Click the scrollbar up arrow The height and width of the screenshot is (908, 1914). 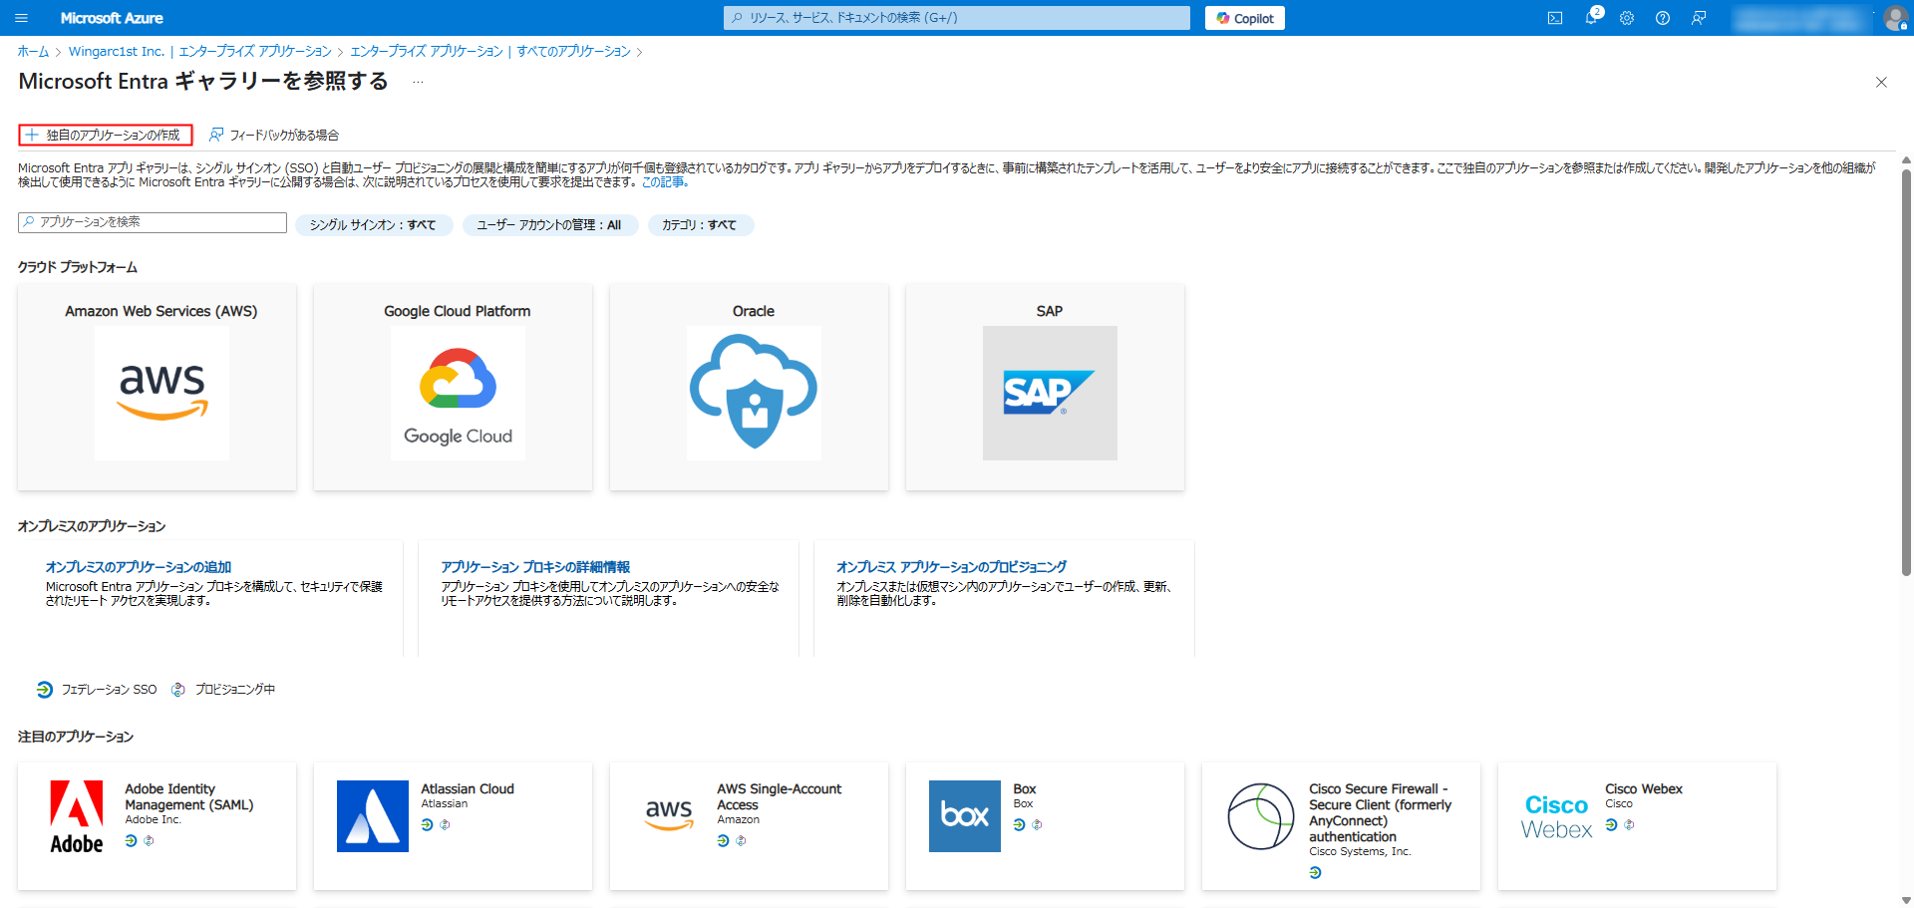(x=1906, y=159)
